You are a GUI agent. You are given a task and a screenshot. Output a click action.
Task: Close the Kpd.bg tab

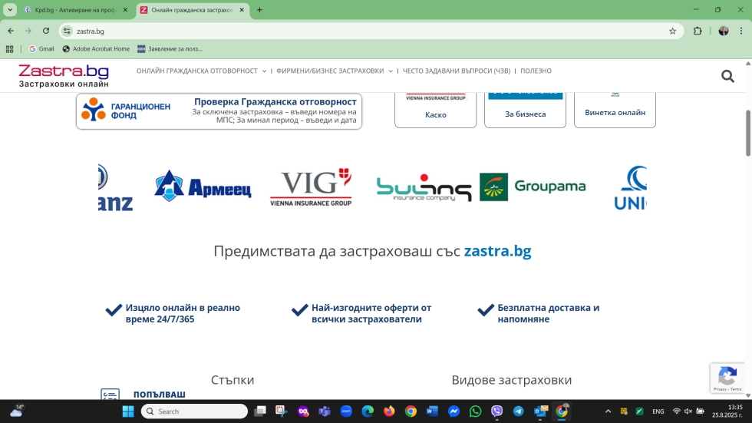tap(126, 9)
